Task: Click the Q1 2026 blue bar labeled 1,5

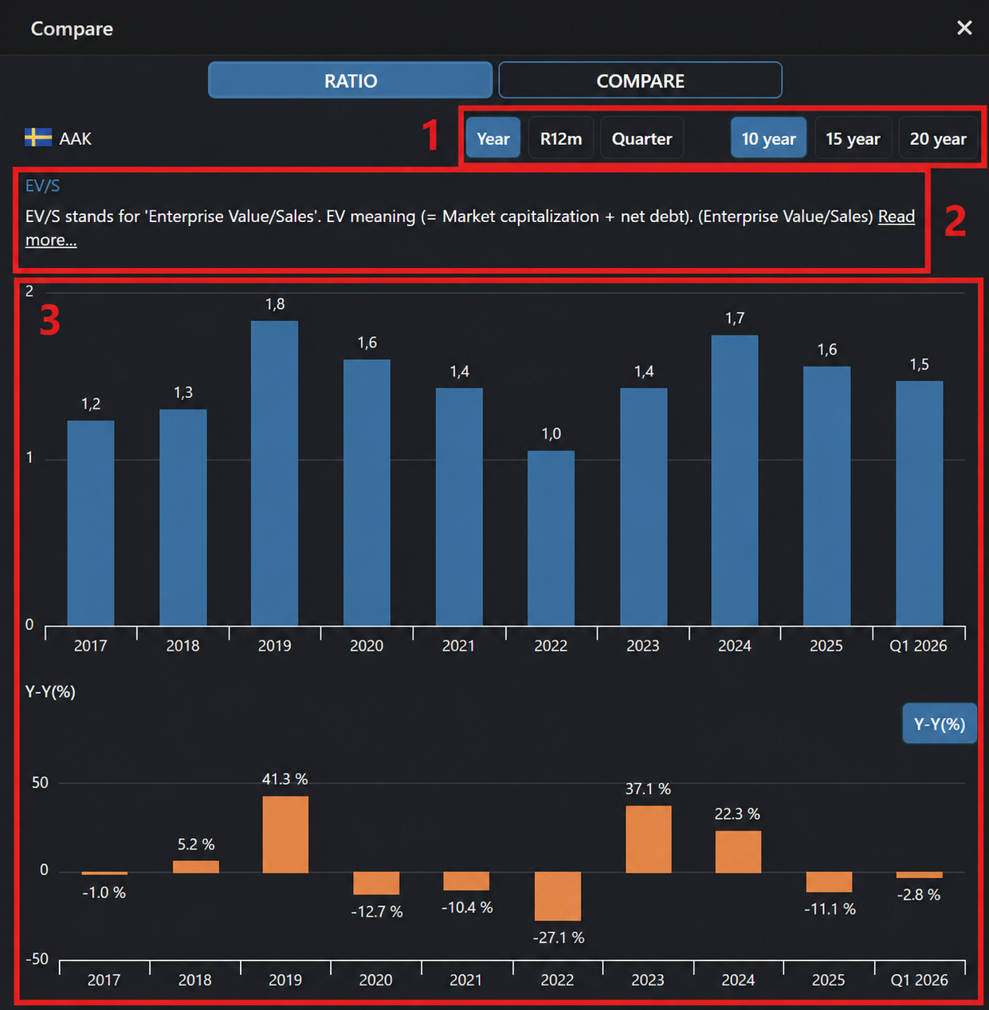Action: click(x=919, y=503)
